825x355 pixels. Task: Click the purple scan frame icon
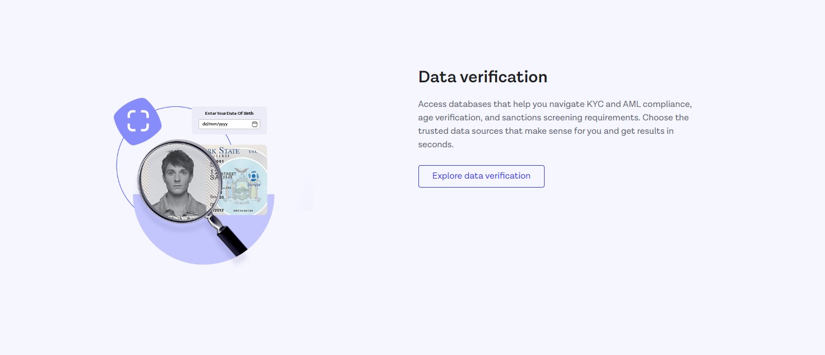(137, 120)
